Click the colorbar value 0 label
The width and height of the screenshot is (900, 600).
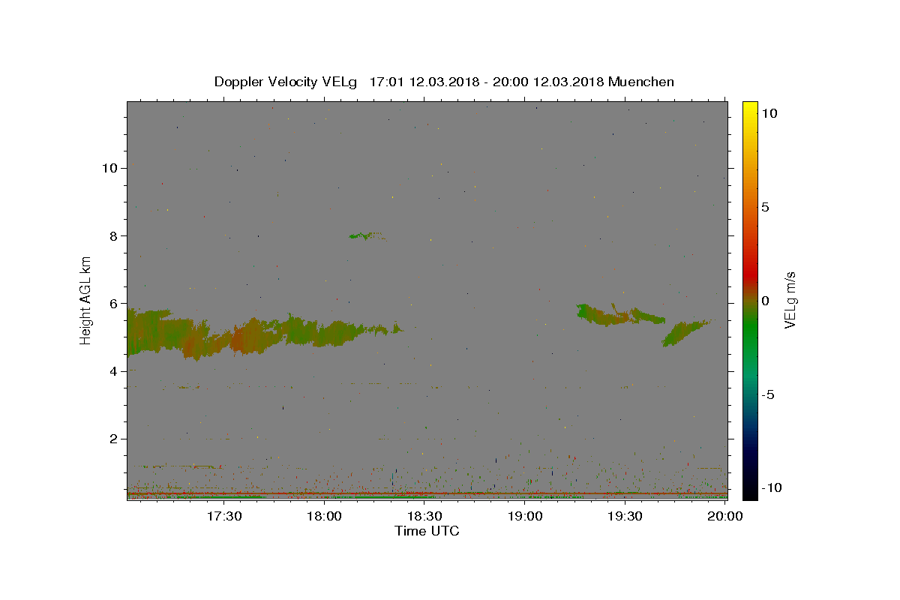[x=765, y=301]
